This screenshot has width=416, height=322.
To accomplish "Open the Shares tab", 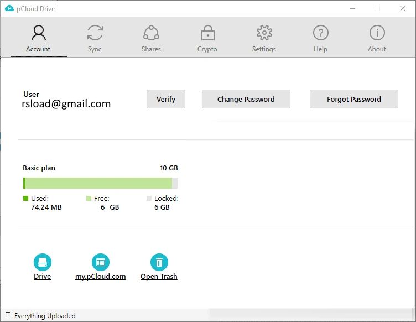I will [151, 39].
